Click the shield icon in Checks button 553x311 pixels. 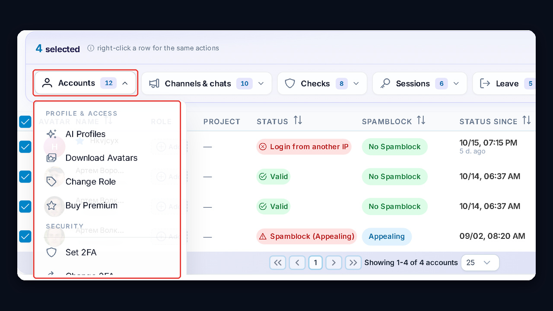(290, 83)
